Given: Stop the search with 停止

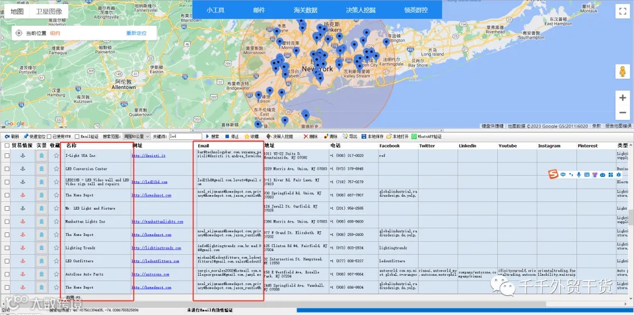Looking at the screenshot, I should tap(232, 137).
